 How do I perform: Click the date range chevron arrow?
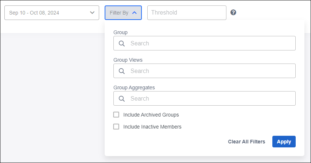point(92,13)
